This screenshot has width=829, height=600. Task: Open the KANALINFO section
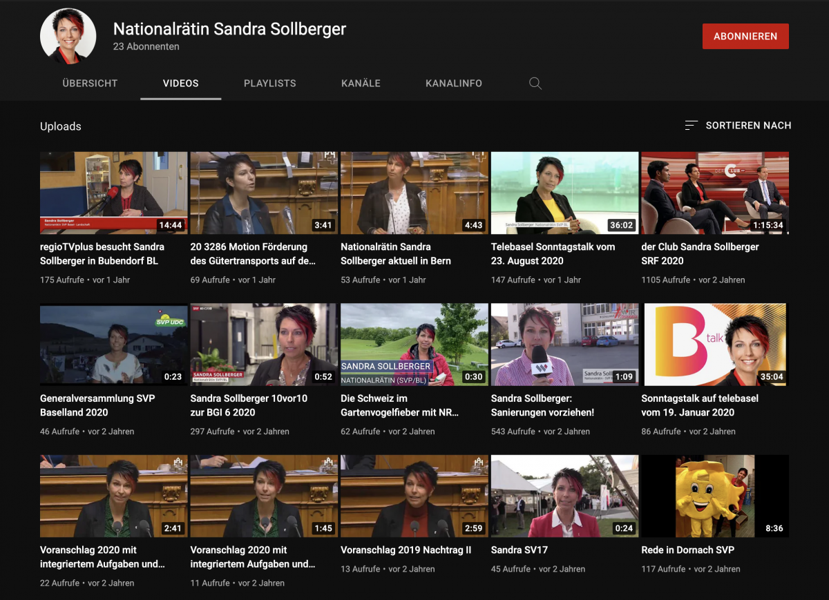(454, 83)
